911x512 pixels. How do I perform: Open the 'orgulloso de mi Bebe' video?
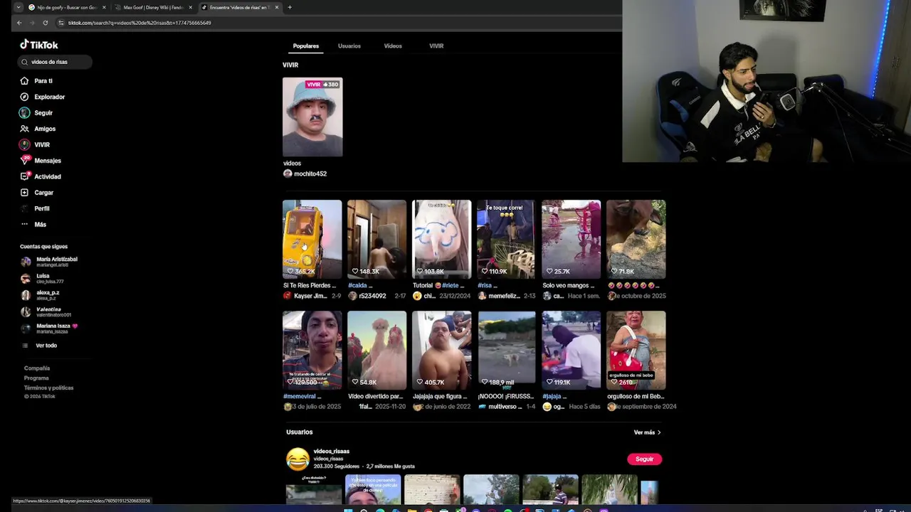click(636, 350)
